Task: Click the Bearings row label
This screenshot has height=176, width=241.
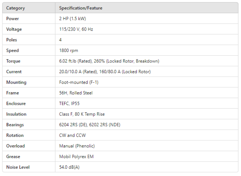Action: point(15,125)
